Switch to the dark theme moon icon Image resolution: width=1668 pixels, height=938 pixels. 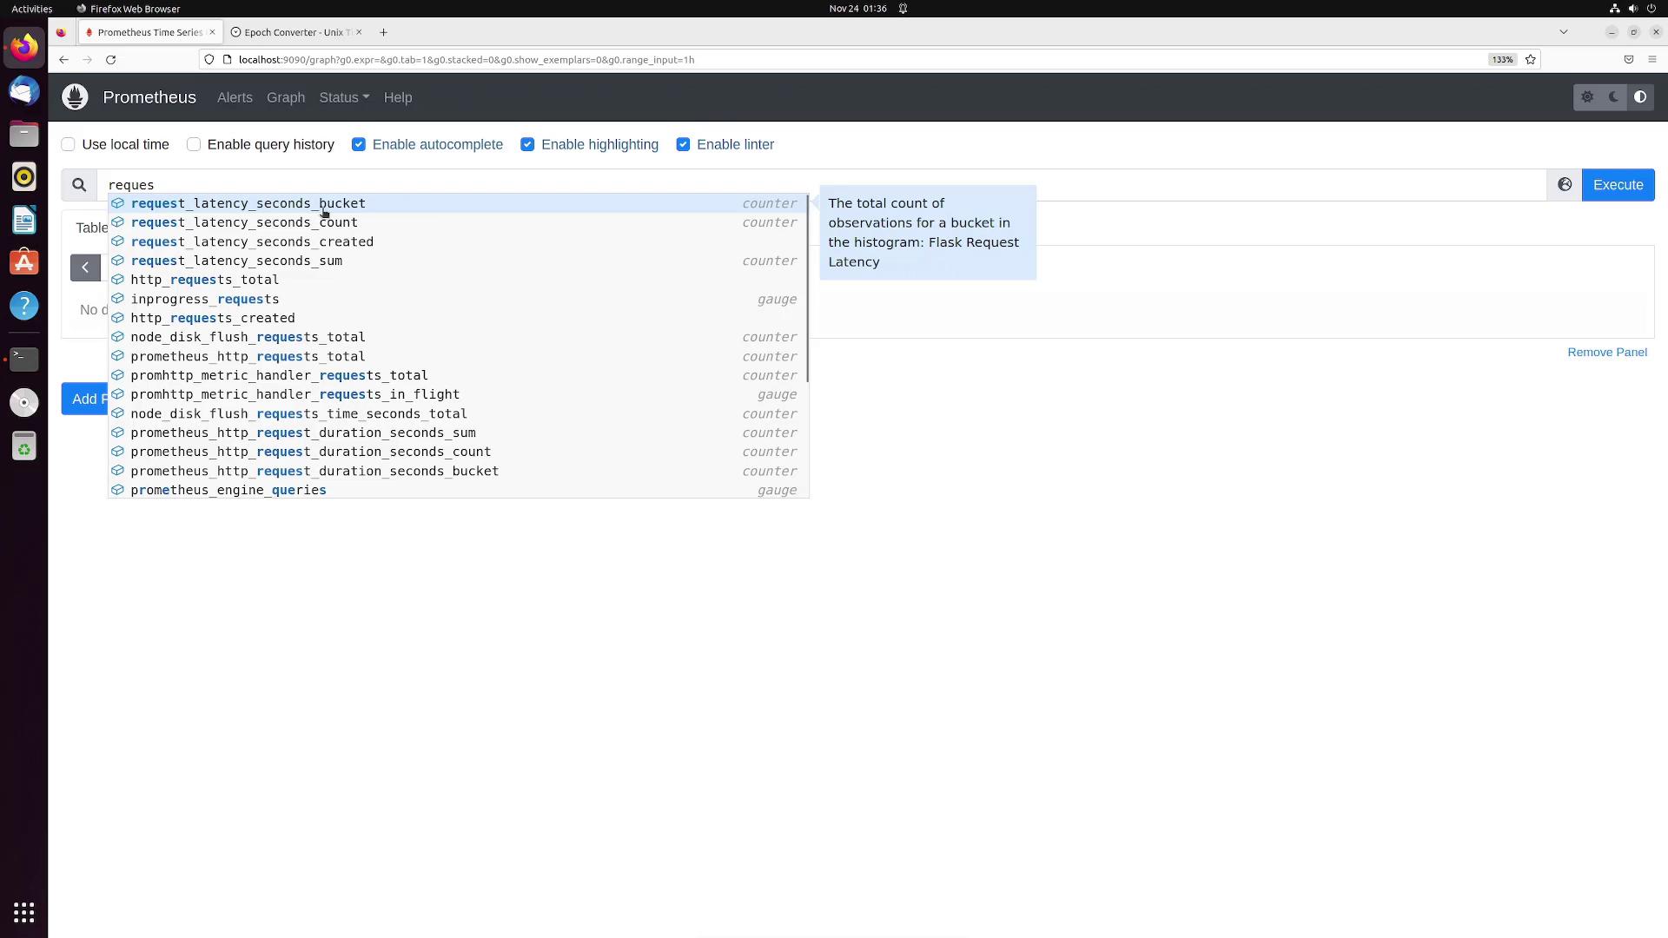click(x=1614, y=97)
